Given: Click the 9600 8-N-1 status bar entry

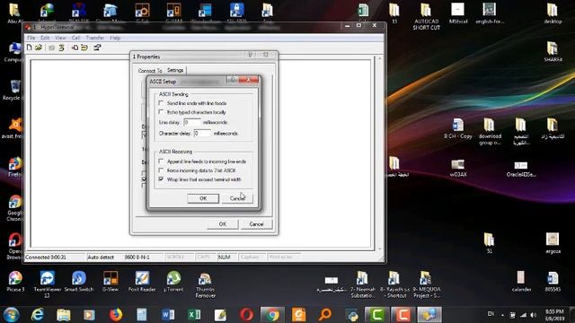Looking at the screenshot, I should 137,258.
